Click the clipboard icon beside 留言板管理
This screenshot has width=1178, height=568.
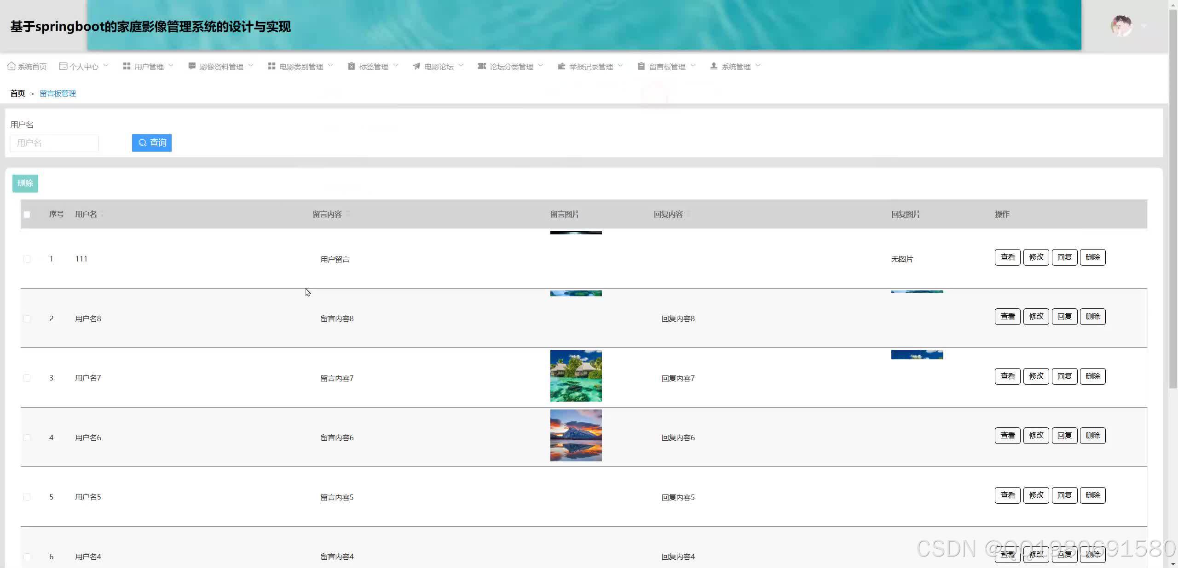(641, 66)
